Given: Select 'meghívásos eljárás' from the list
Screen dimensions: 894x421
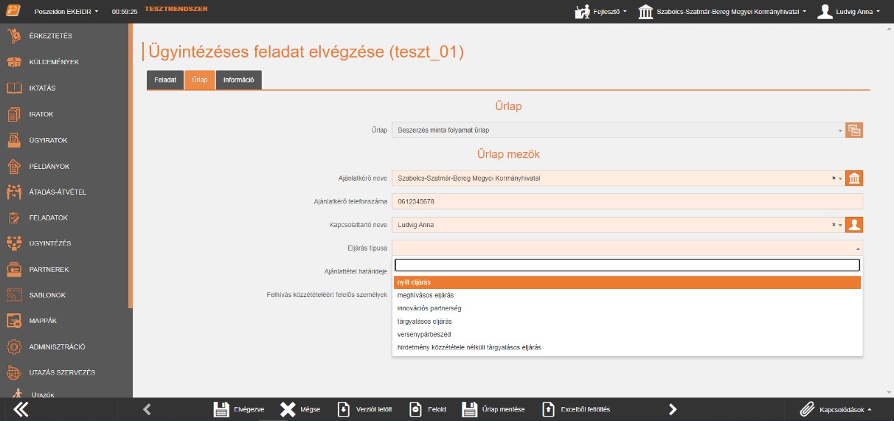Looking at the screenshot, I should pos(426,295).
